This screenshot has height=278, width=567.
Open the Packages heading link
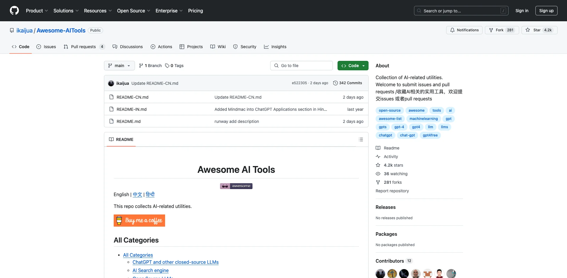(x=386, y=234)
